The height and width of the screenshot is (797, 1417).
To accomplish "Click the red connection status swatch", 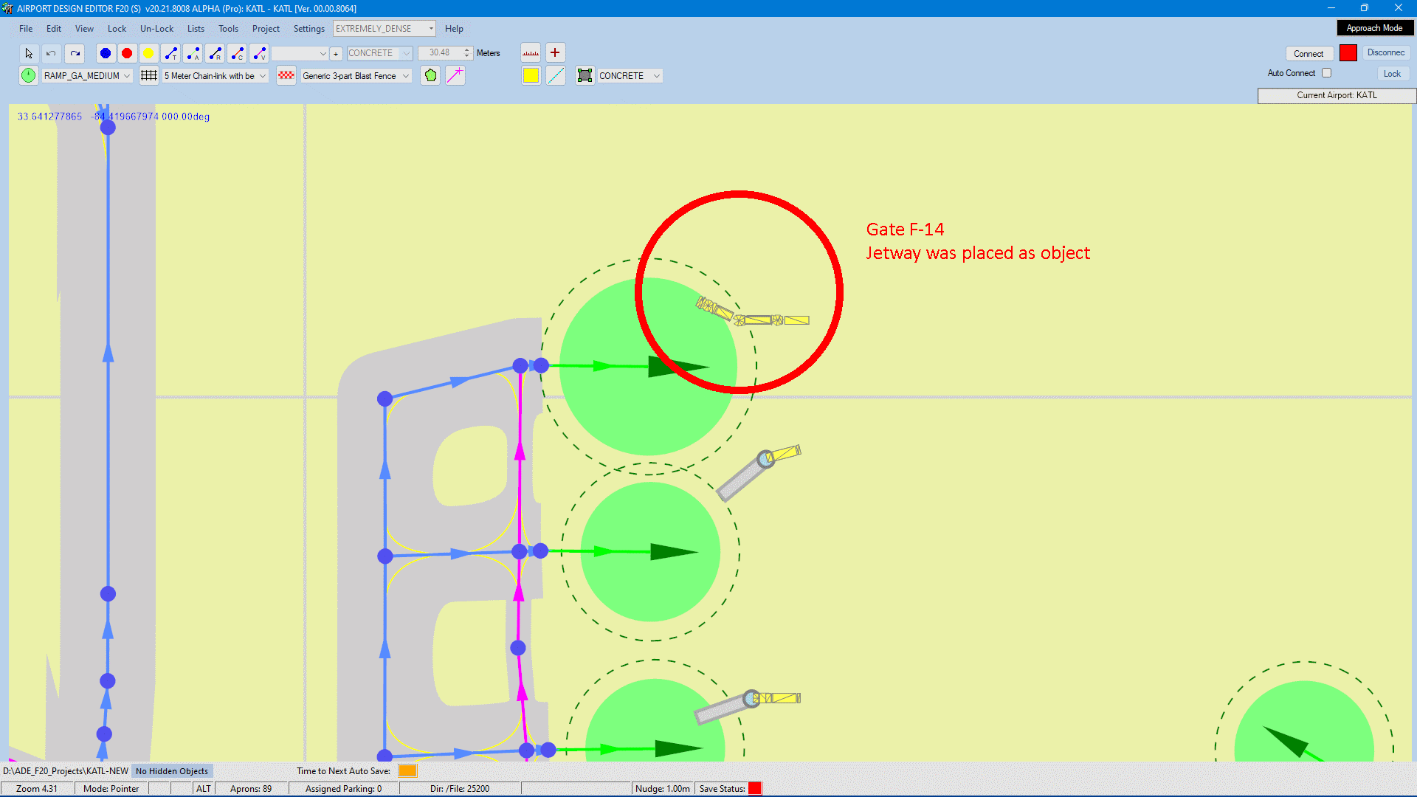I will [x=1348, y=53].
